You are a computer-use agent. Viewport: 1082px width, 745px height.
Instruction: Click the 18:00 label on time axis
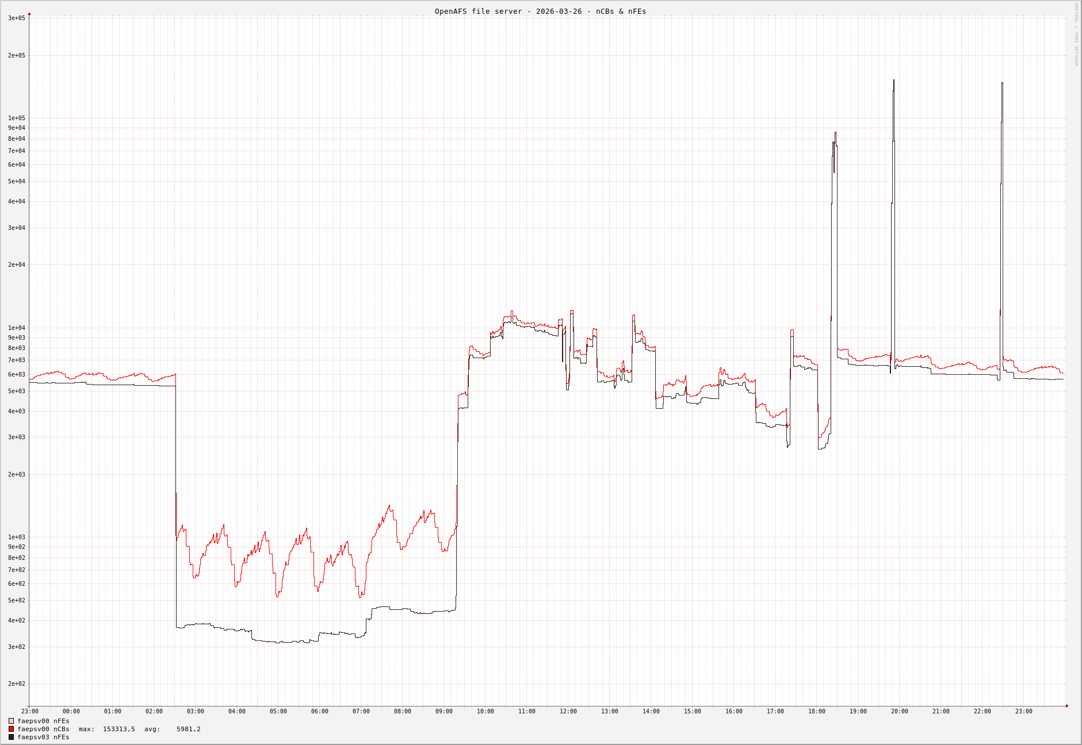coord(816,712)
